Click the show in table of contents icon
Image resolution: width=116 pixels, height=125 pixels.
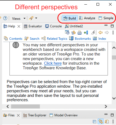[73, 32]
